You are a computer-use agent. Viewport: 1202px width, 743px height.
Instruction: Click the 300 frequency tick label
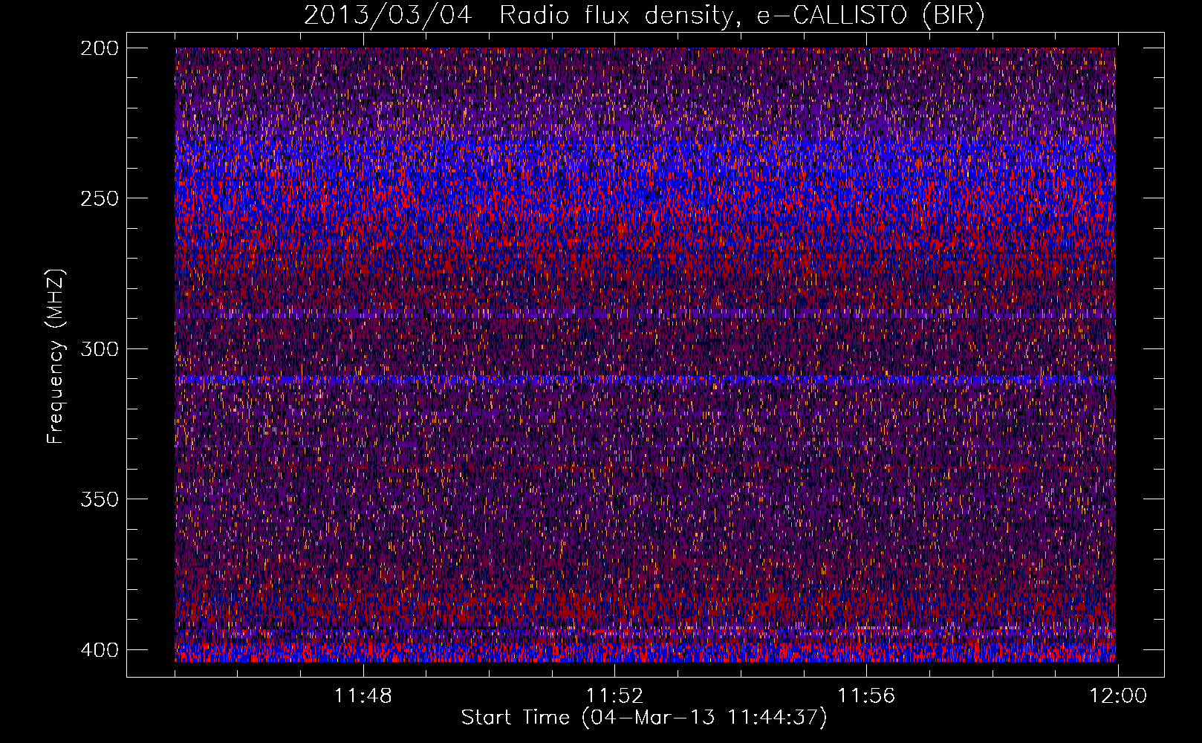point(99,349)
